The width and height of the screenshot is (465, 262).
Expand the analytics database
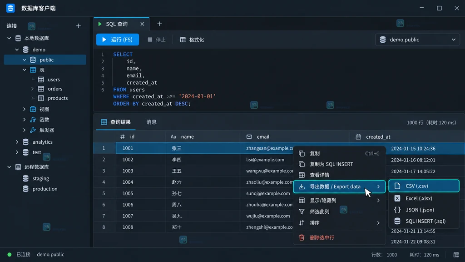17,142
